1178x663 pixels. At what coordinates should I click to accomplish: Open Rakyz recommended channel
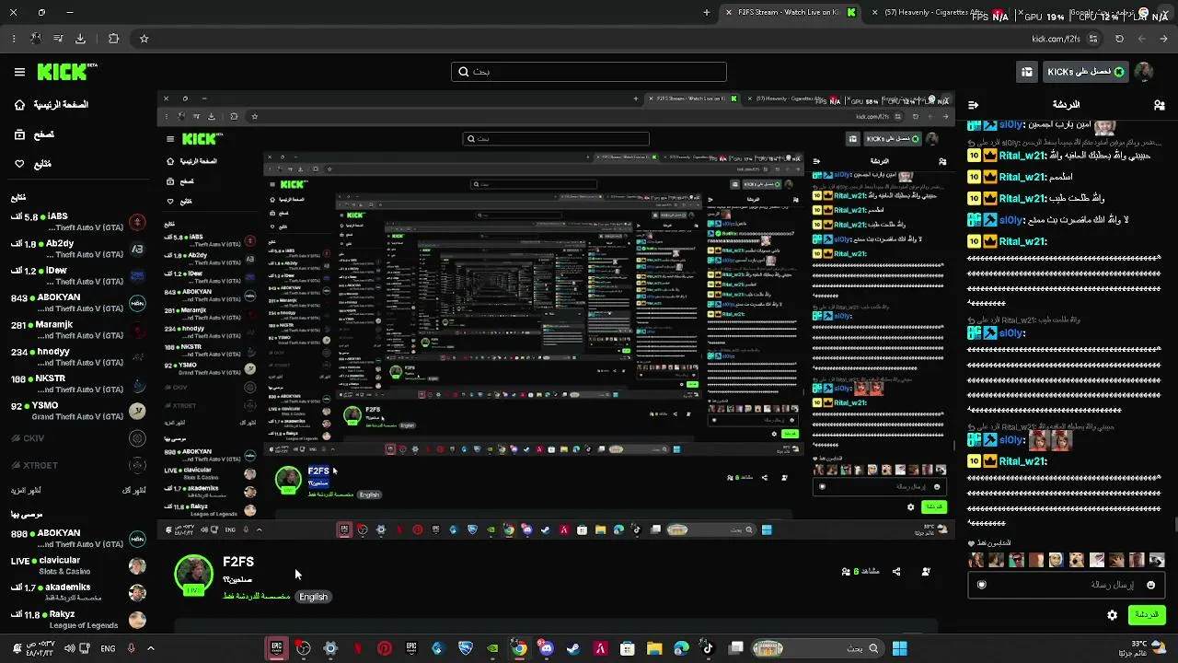coord(78,620)
